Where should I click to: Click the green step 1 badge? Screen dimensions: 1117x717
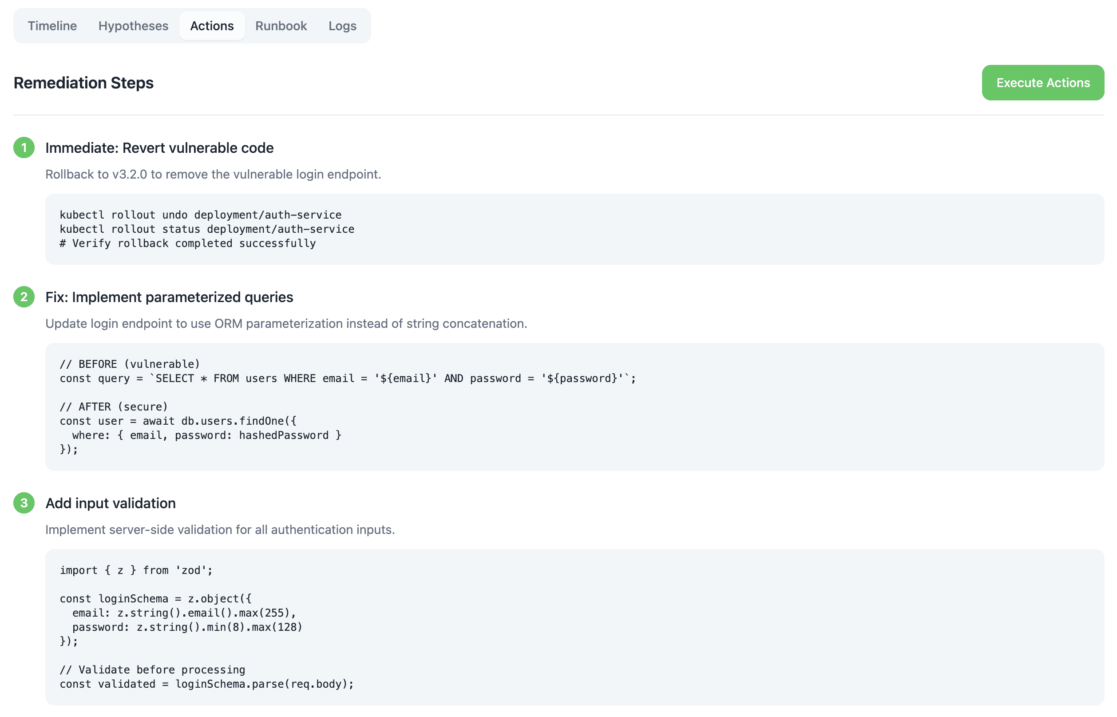click(x=24, y=147)
